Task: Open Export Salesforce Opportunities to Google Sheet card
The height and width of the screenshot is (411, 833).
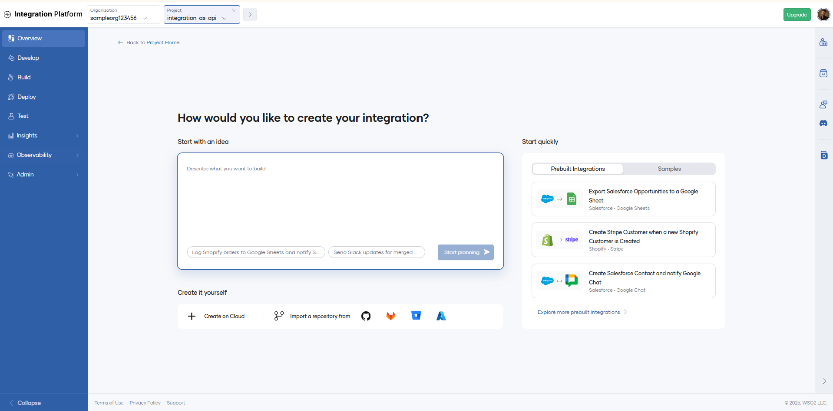Action: click(623, 199)
